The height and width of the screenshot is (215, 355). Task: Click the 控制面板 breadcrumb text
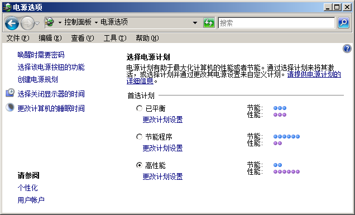[x=78, y=22]
